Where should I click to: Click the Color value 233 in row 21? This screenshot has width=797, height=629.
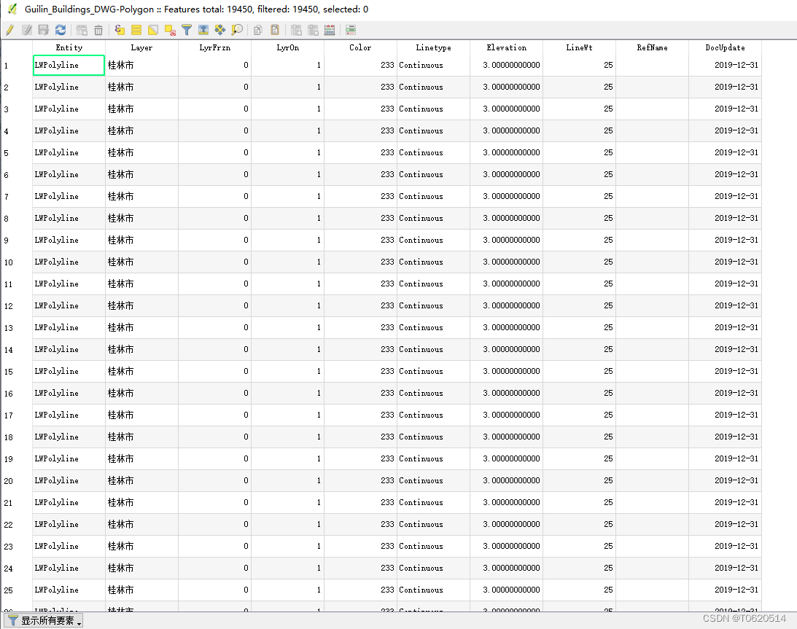(360, 502)
